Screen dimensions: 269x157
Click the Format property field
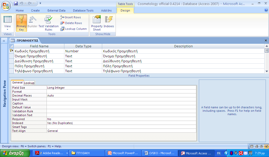[121, 92]
